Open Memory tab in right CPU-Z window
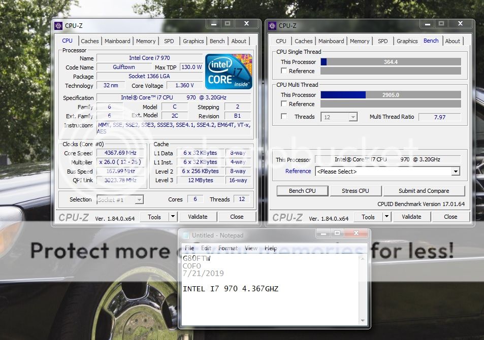The width and height of the screenshot is (484, 340). click(360, 41)
